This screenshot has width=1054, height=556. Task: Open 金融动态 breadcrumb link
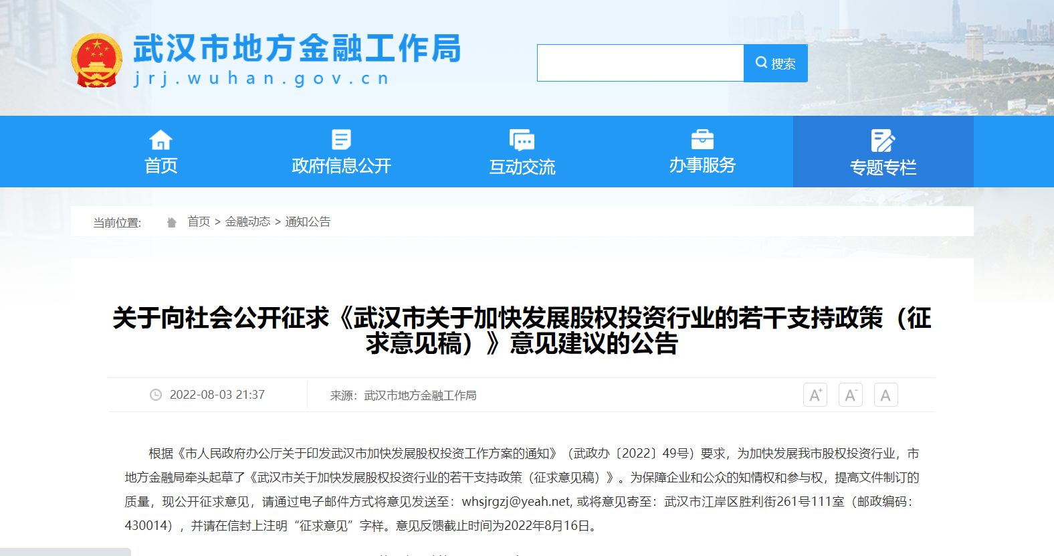[247, 221]
